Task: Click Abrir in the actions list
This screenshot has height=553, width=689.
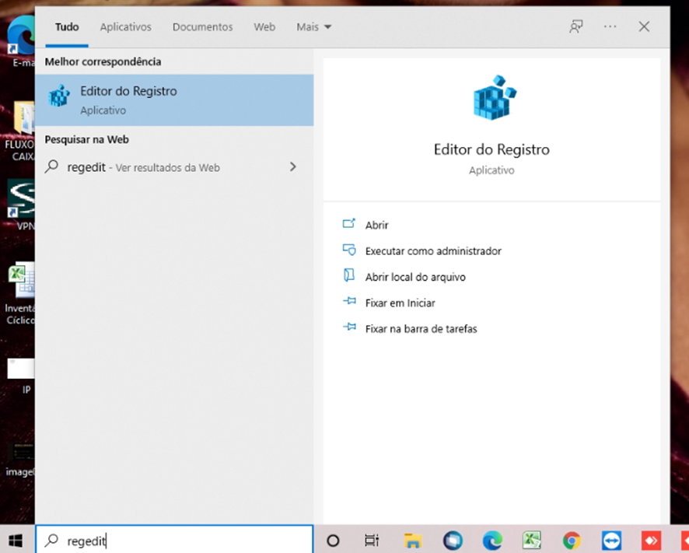Action: tap(377, 225)
